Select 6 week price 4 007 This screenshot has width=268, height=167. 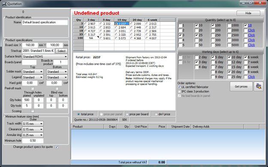(147, 38)
